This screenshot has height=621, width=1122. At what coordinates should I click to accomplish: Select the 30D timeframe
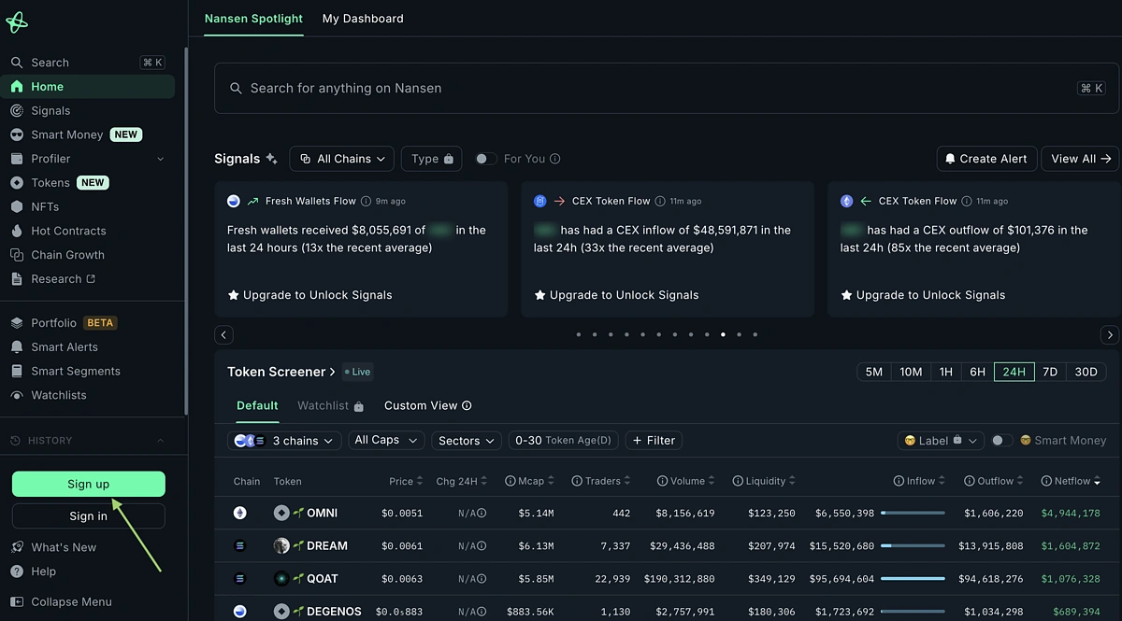click(x=1086, y=372)
